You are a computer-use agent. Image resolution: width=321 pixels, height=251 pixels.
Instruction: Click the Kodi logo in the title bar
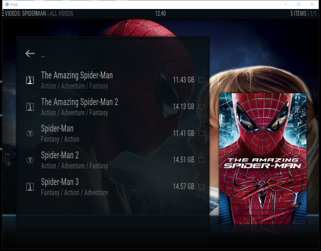coord(7,4)
